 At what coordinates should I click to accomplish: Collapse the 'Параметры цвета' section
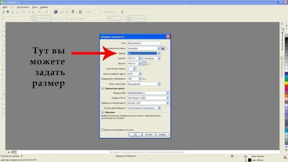tap(103, 89)
